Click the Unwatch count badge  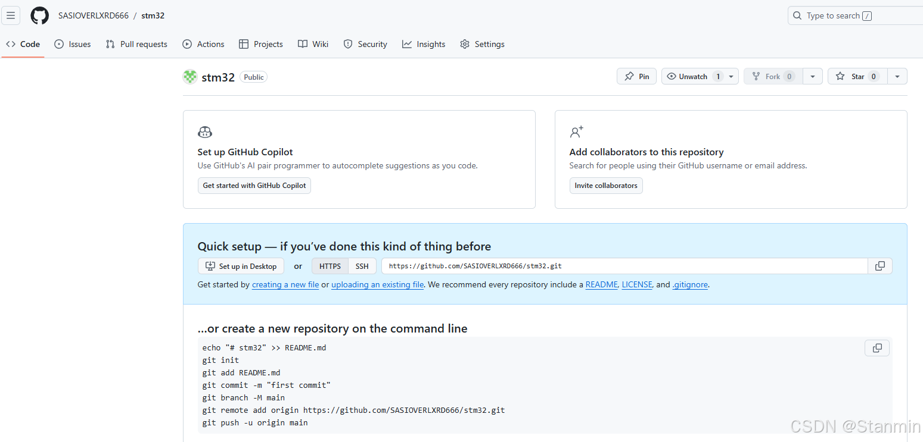[x=718, y=76]
